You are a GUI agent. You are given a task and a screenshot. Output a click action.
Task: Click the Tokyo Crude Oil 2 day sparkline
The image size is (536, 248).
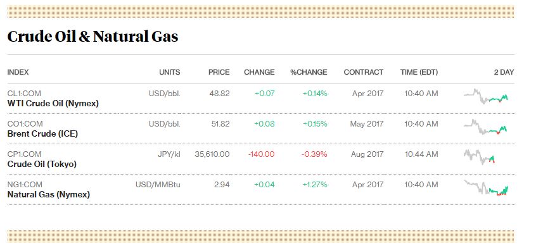click(479, 158)
